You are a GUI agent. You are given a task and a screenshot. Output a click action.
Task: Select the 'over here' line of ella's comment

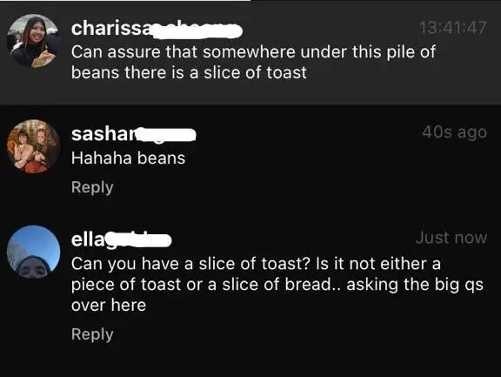[109, 305]
